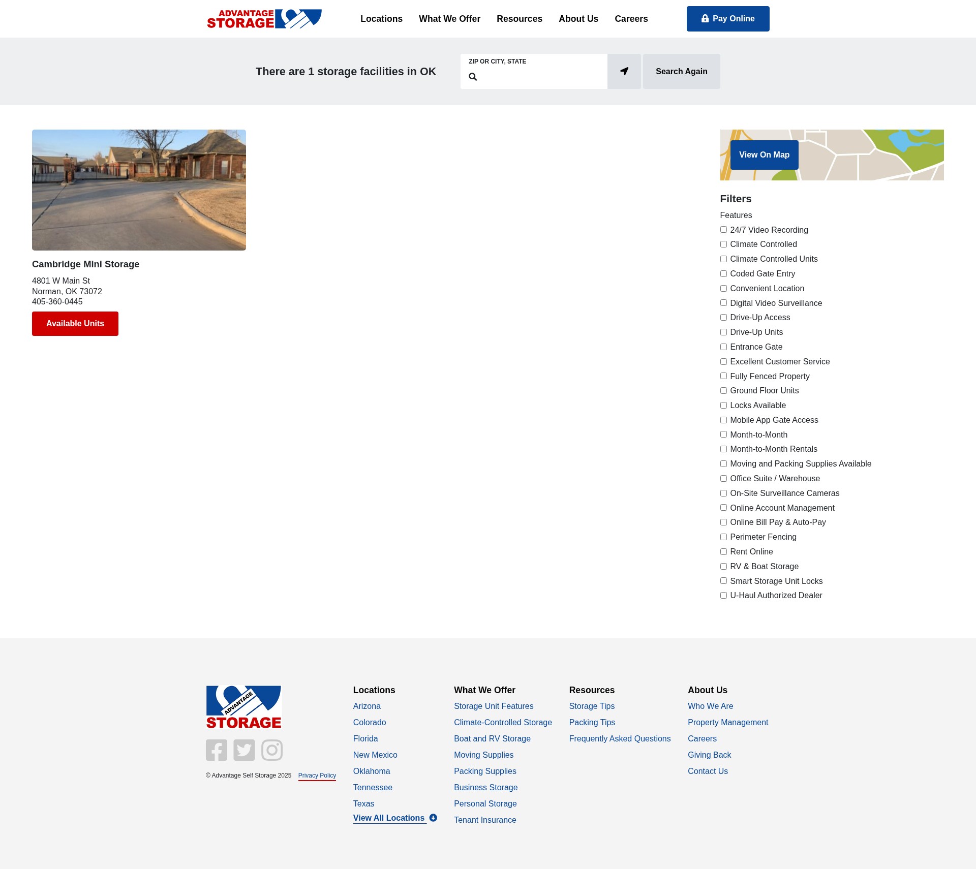Viewport: 976px width, 869px height.
Task: Enable the 24/7 Video Recording filter
Action: (723, 230)
